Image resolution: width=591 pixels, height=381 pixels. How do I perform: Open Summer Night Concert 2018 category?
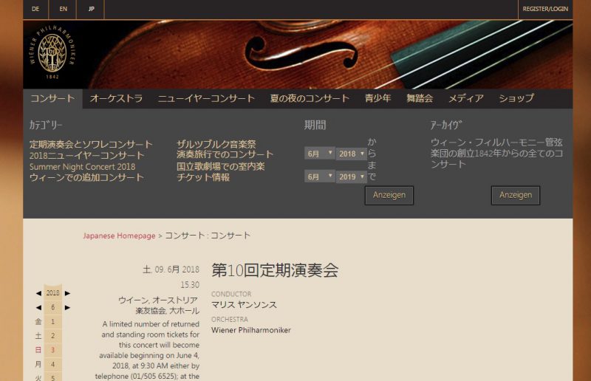[82, 167]
